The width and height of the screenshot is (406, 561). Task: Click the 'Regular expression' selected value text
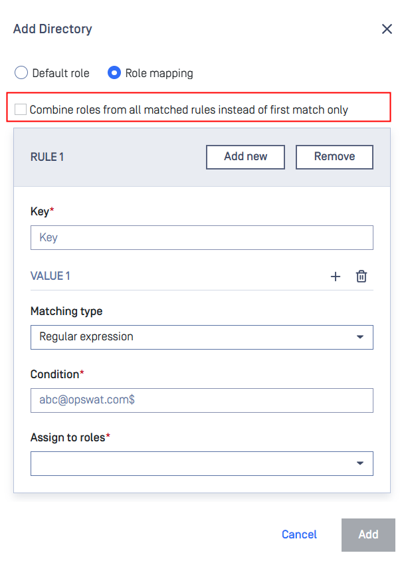click(x=86, y=336)
